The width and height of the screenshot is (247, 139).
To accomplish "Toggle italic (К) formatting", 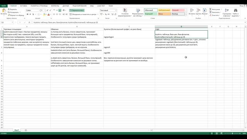I will point(30,14).
